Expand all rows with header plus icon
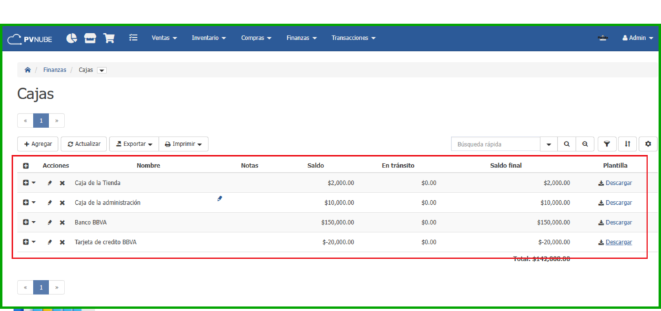Screen dimensions: 661x311 pyautogui.click(x=26, y=166)
